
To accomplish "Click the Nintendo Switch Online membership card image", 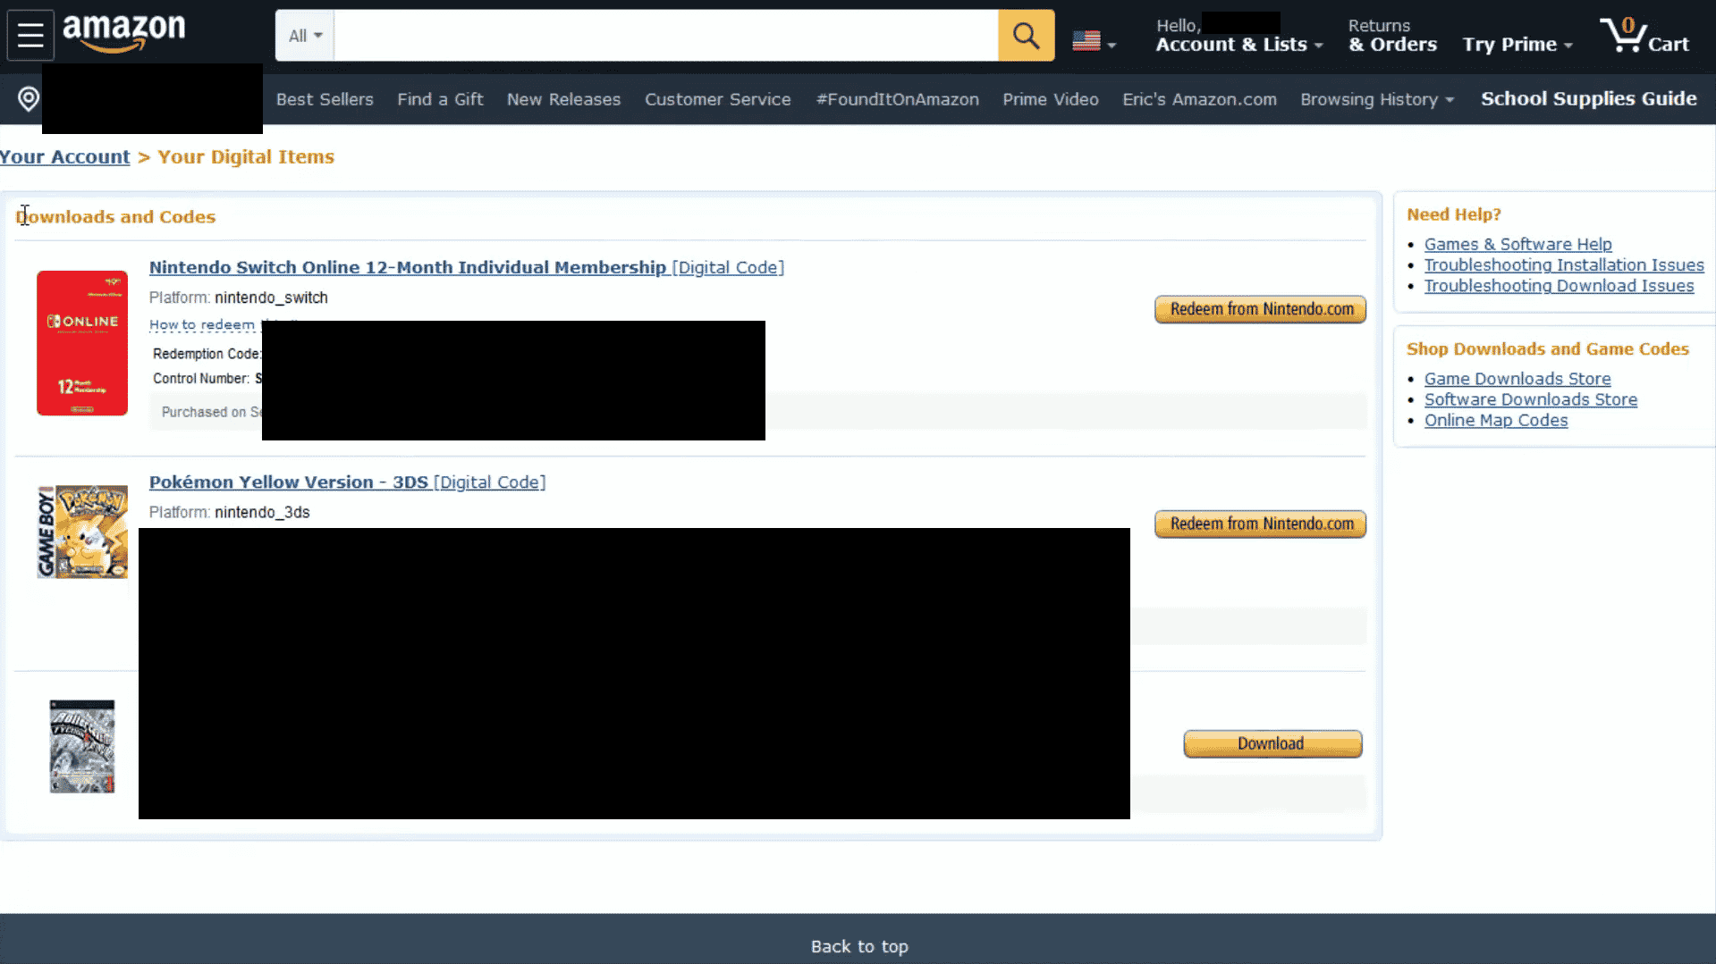I will tap(81, 342).
